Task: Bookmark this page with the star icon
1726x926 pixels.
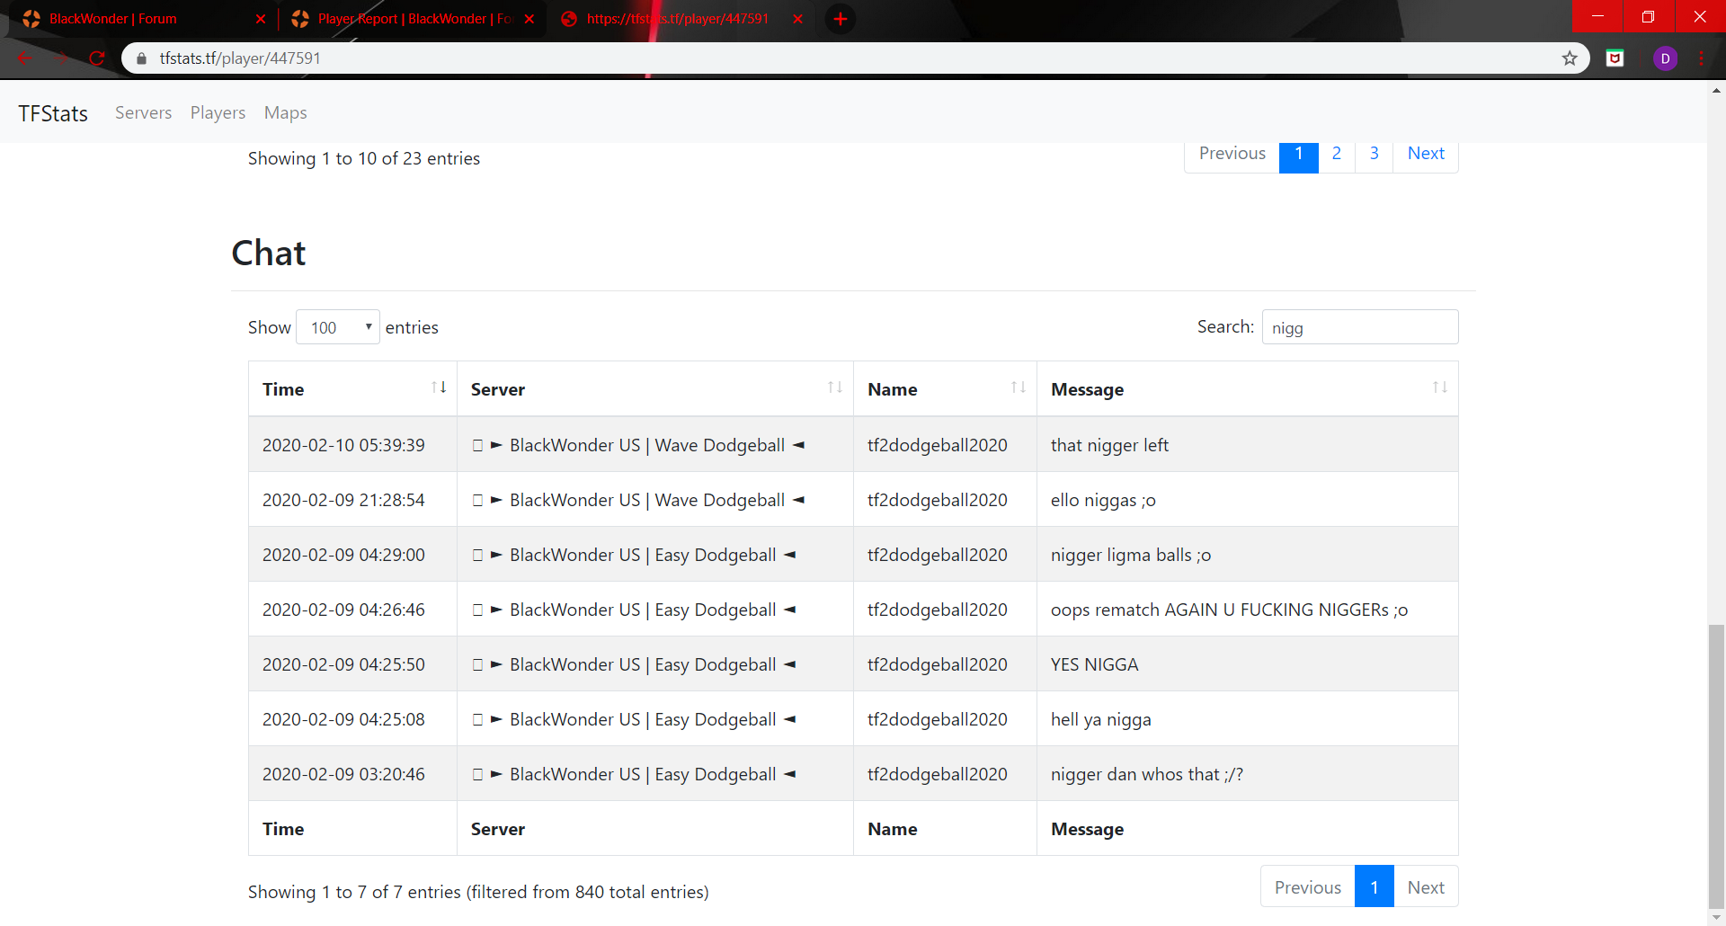Action: point(1570,58)
